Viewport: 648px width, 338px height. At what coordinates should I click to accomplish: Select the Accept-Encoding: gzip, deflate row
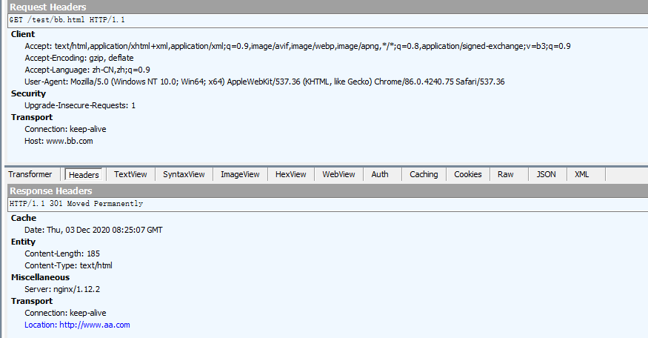79,58
